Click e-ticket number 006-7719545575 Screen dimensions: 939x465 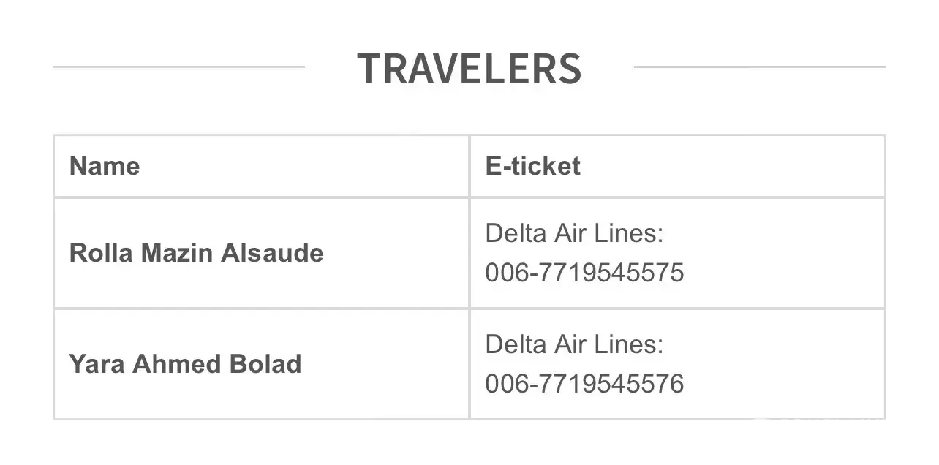pyautogui.click(x=584, y=273)
